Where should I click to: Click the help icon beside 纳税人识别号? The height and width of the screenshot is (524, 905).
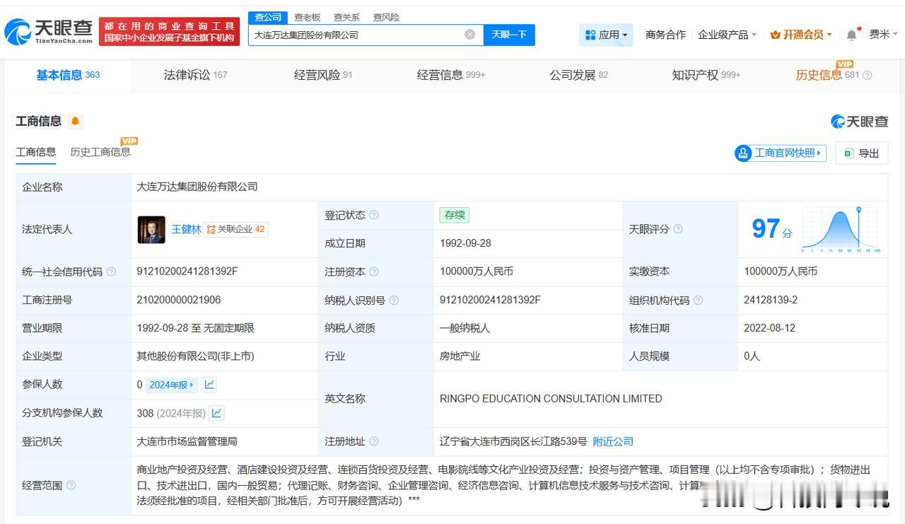click(x=394, y=300)
